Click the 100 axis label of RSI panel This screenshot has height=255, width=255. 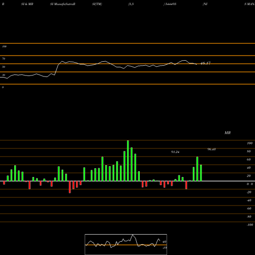[x=4, y=46]
